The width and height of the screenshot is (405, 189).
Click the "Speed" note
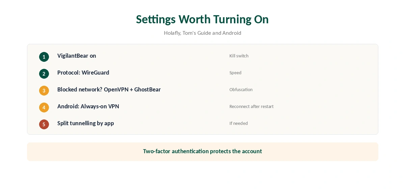click(236, 73)
